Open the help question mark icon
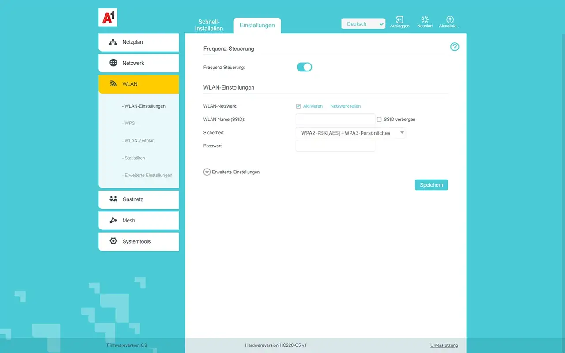565x353 pixels. pyautogui.click(x=454, y=47)
